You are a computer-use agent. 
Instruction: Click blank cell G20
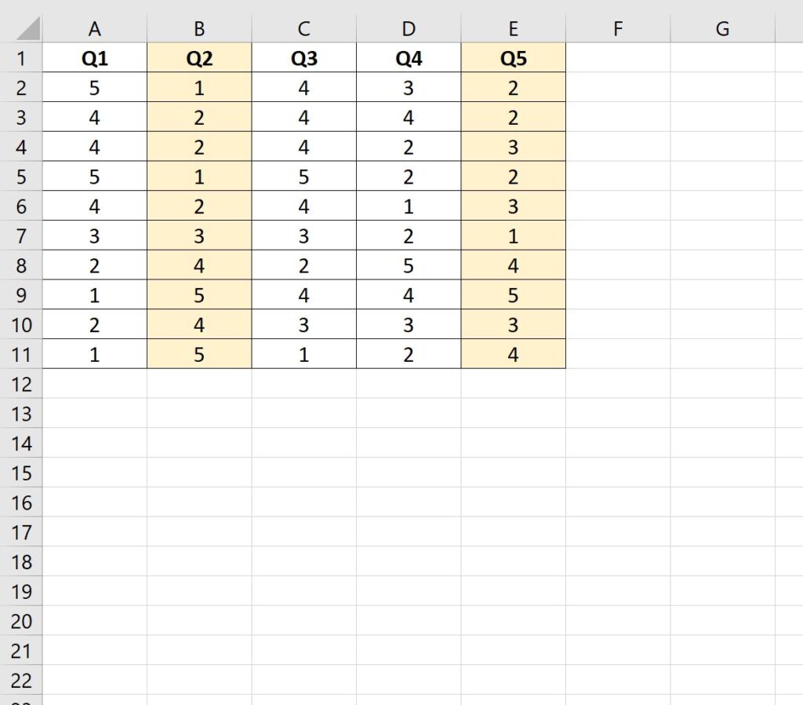point(721,621)
